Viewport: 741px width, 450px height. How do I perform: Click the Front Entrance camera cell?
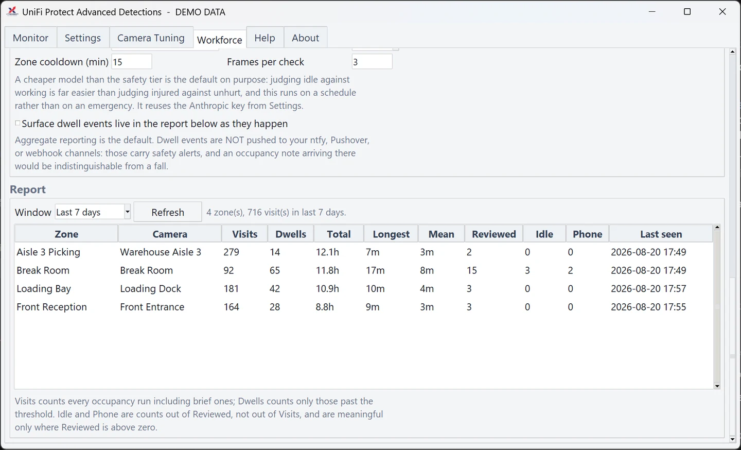pos(152,307)
